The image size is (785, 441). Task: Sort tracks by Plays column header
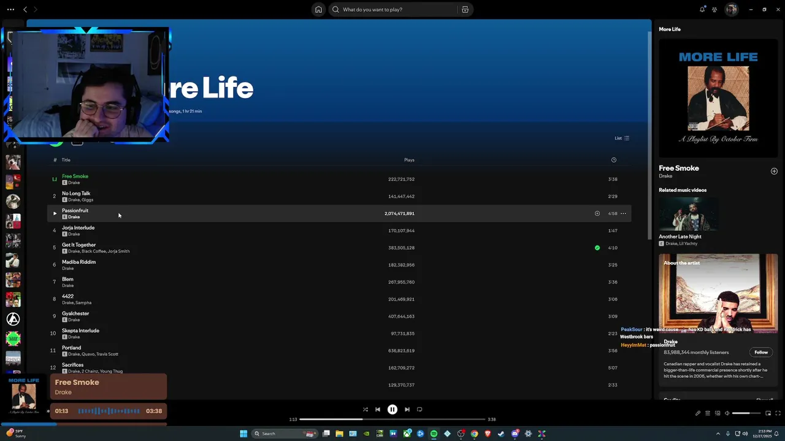click(x=409, y=160)
